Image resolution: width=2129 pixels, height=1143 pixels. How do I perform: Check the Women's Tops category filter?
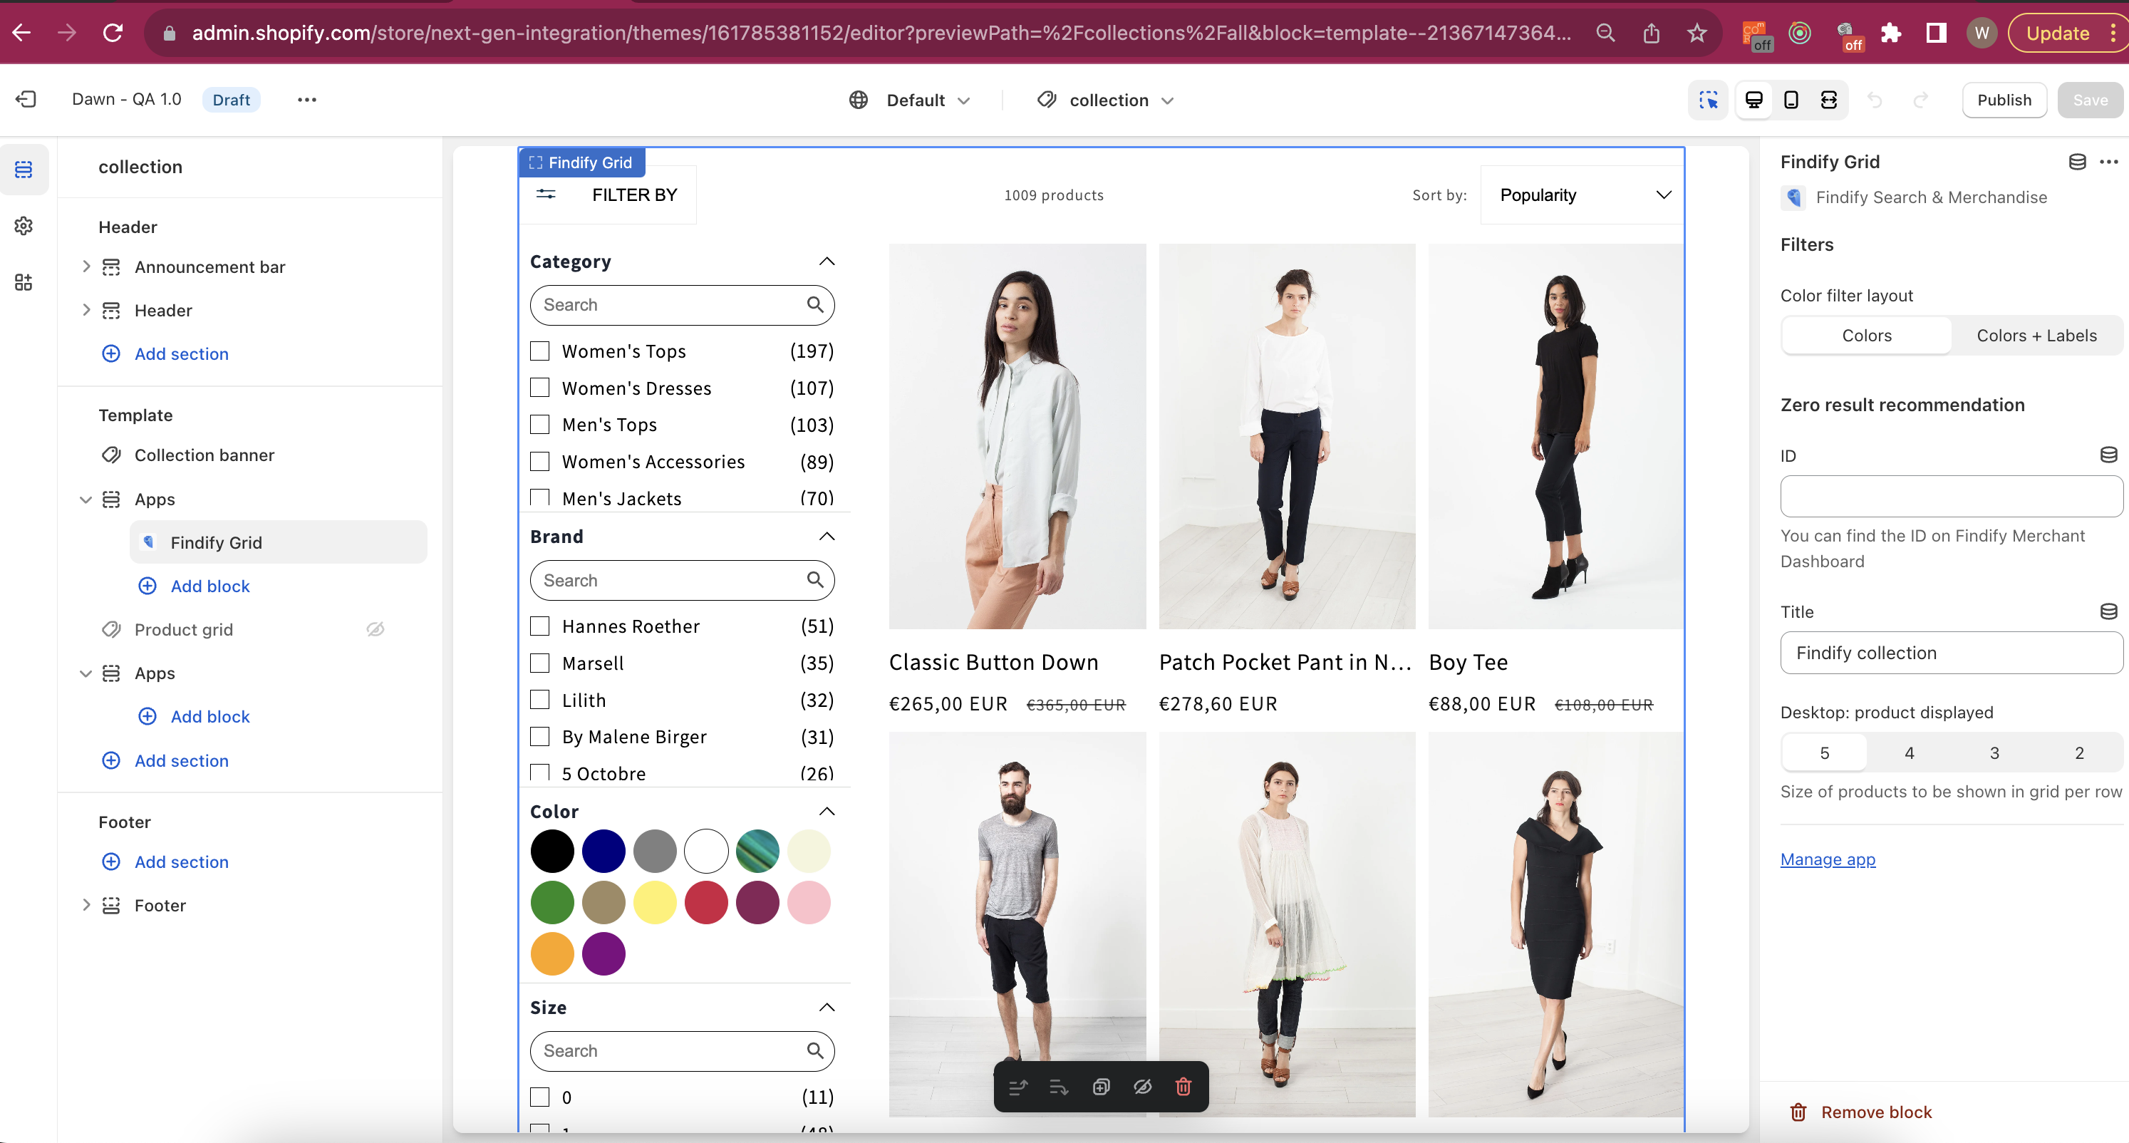click(539, 351)
